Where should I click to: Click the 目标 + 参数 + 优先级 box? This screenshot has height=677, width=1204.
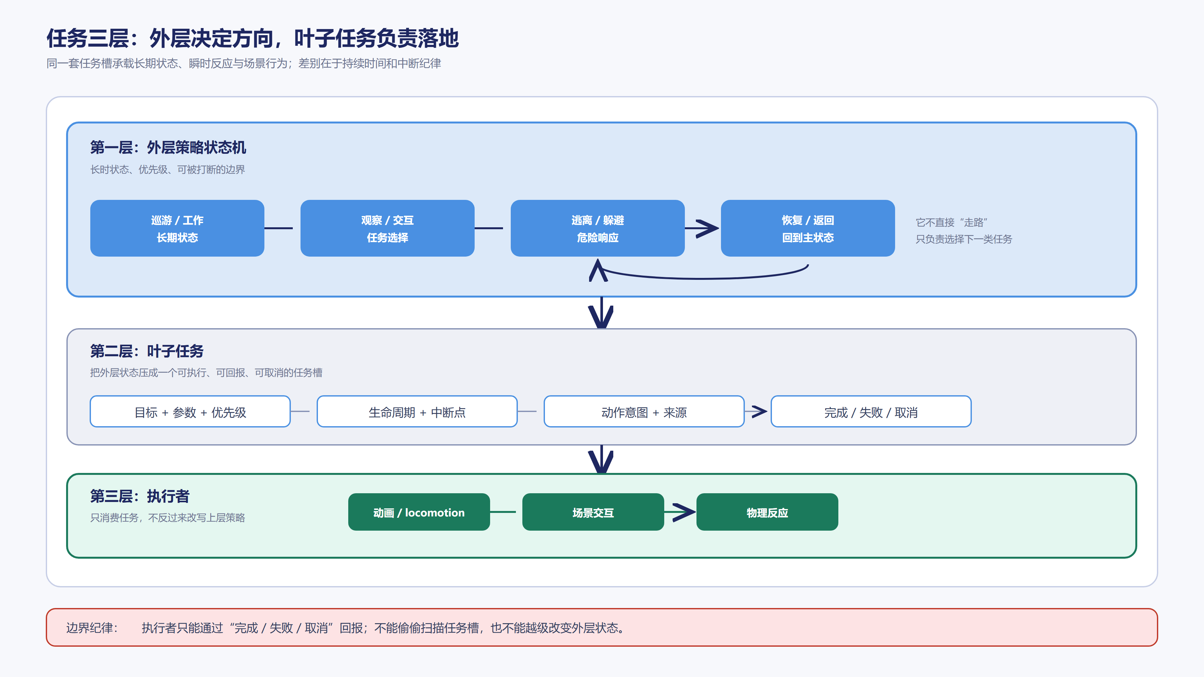(190, 412)
